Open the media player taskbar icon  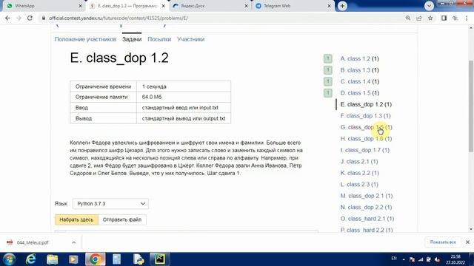(73, 259)
